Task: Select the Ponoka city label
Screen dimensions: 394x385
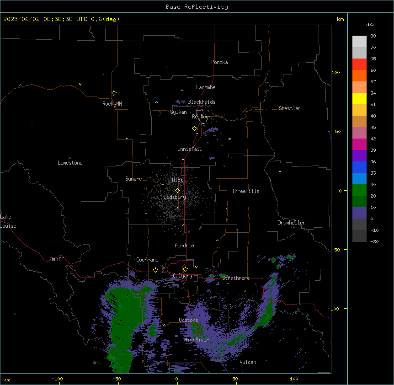Action: tap(219, 62)
